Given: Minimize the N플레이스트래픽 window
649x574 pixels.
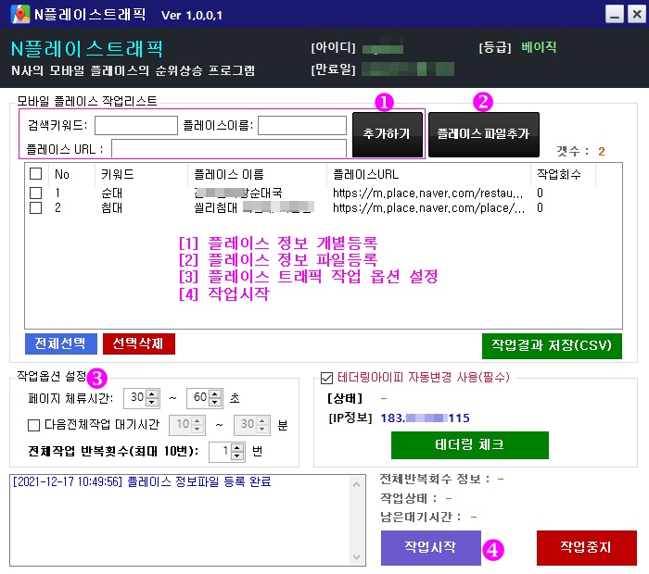Looking at the screenshot, I should [614, 15].
